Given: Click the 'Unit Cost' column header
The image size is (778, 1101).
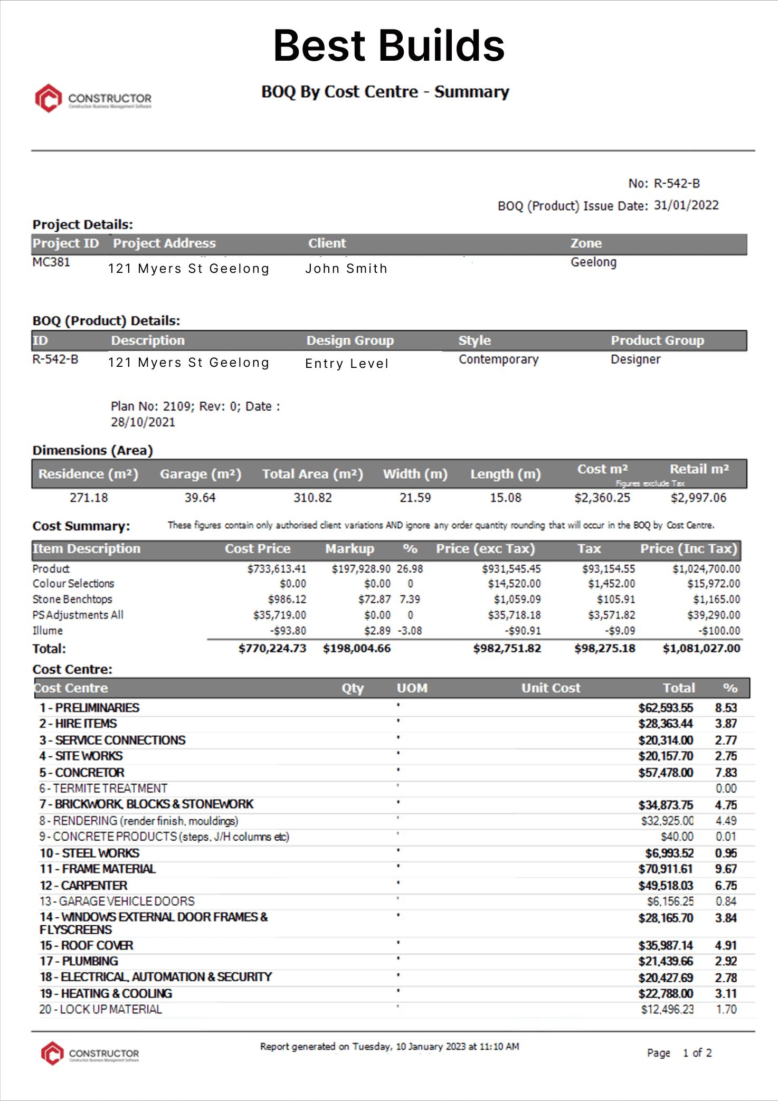Looking at the screenshot, I should (551, 688).
